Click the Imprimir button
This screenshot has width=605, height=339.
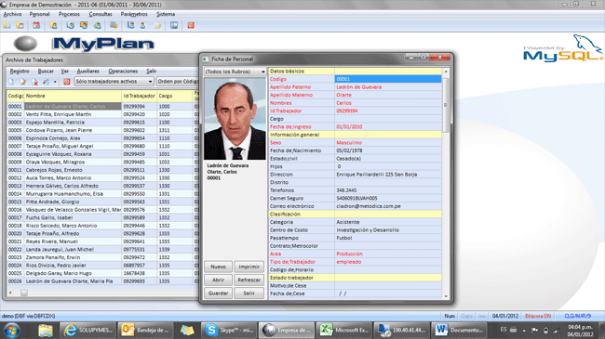pyautogui.click(x=249, y=267)
